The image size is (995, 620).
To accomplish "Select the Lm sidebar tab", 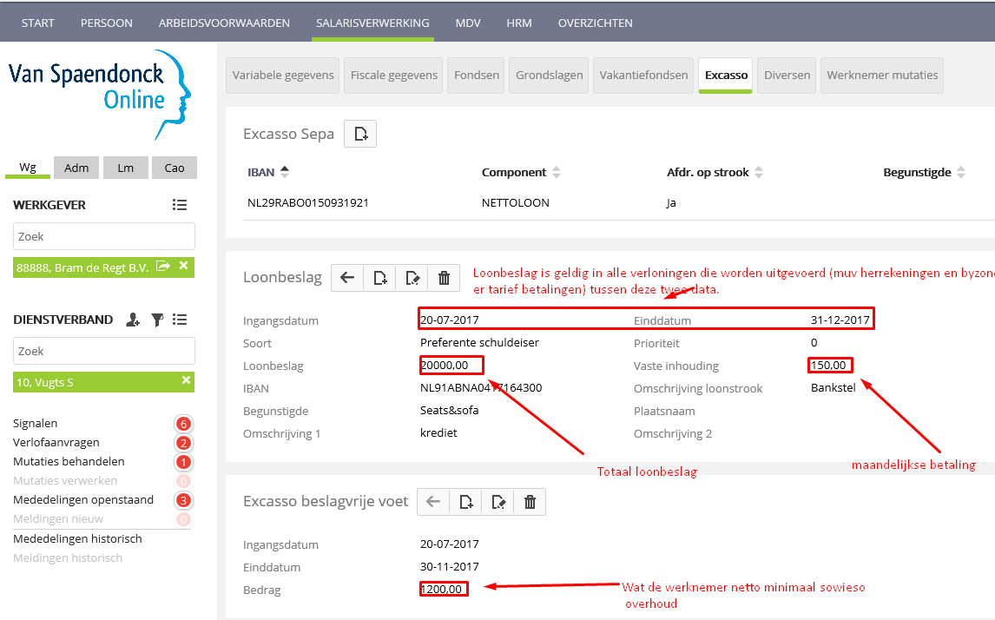I will (x=126, y=168).
